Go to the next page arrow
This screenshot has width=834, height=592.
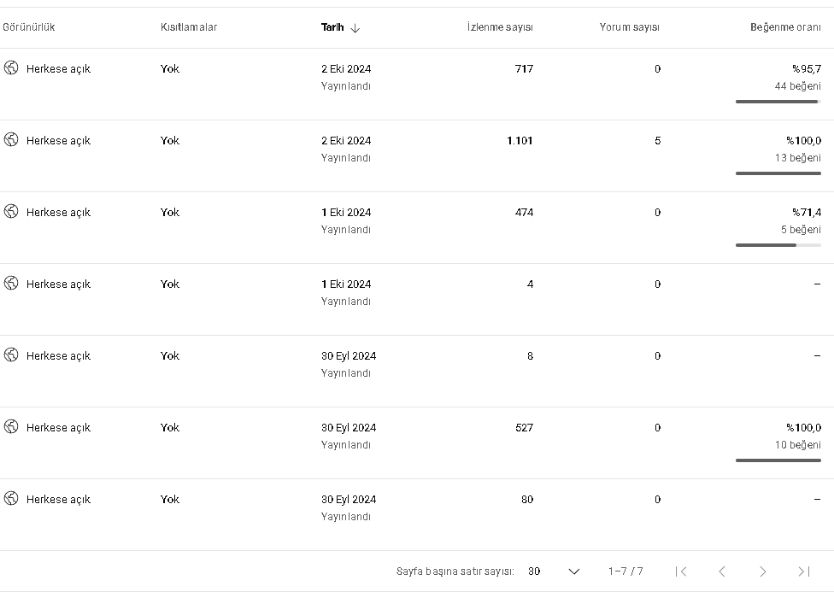coord(763,571)
